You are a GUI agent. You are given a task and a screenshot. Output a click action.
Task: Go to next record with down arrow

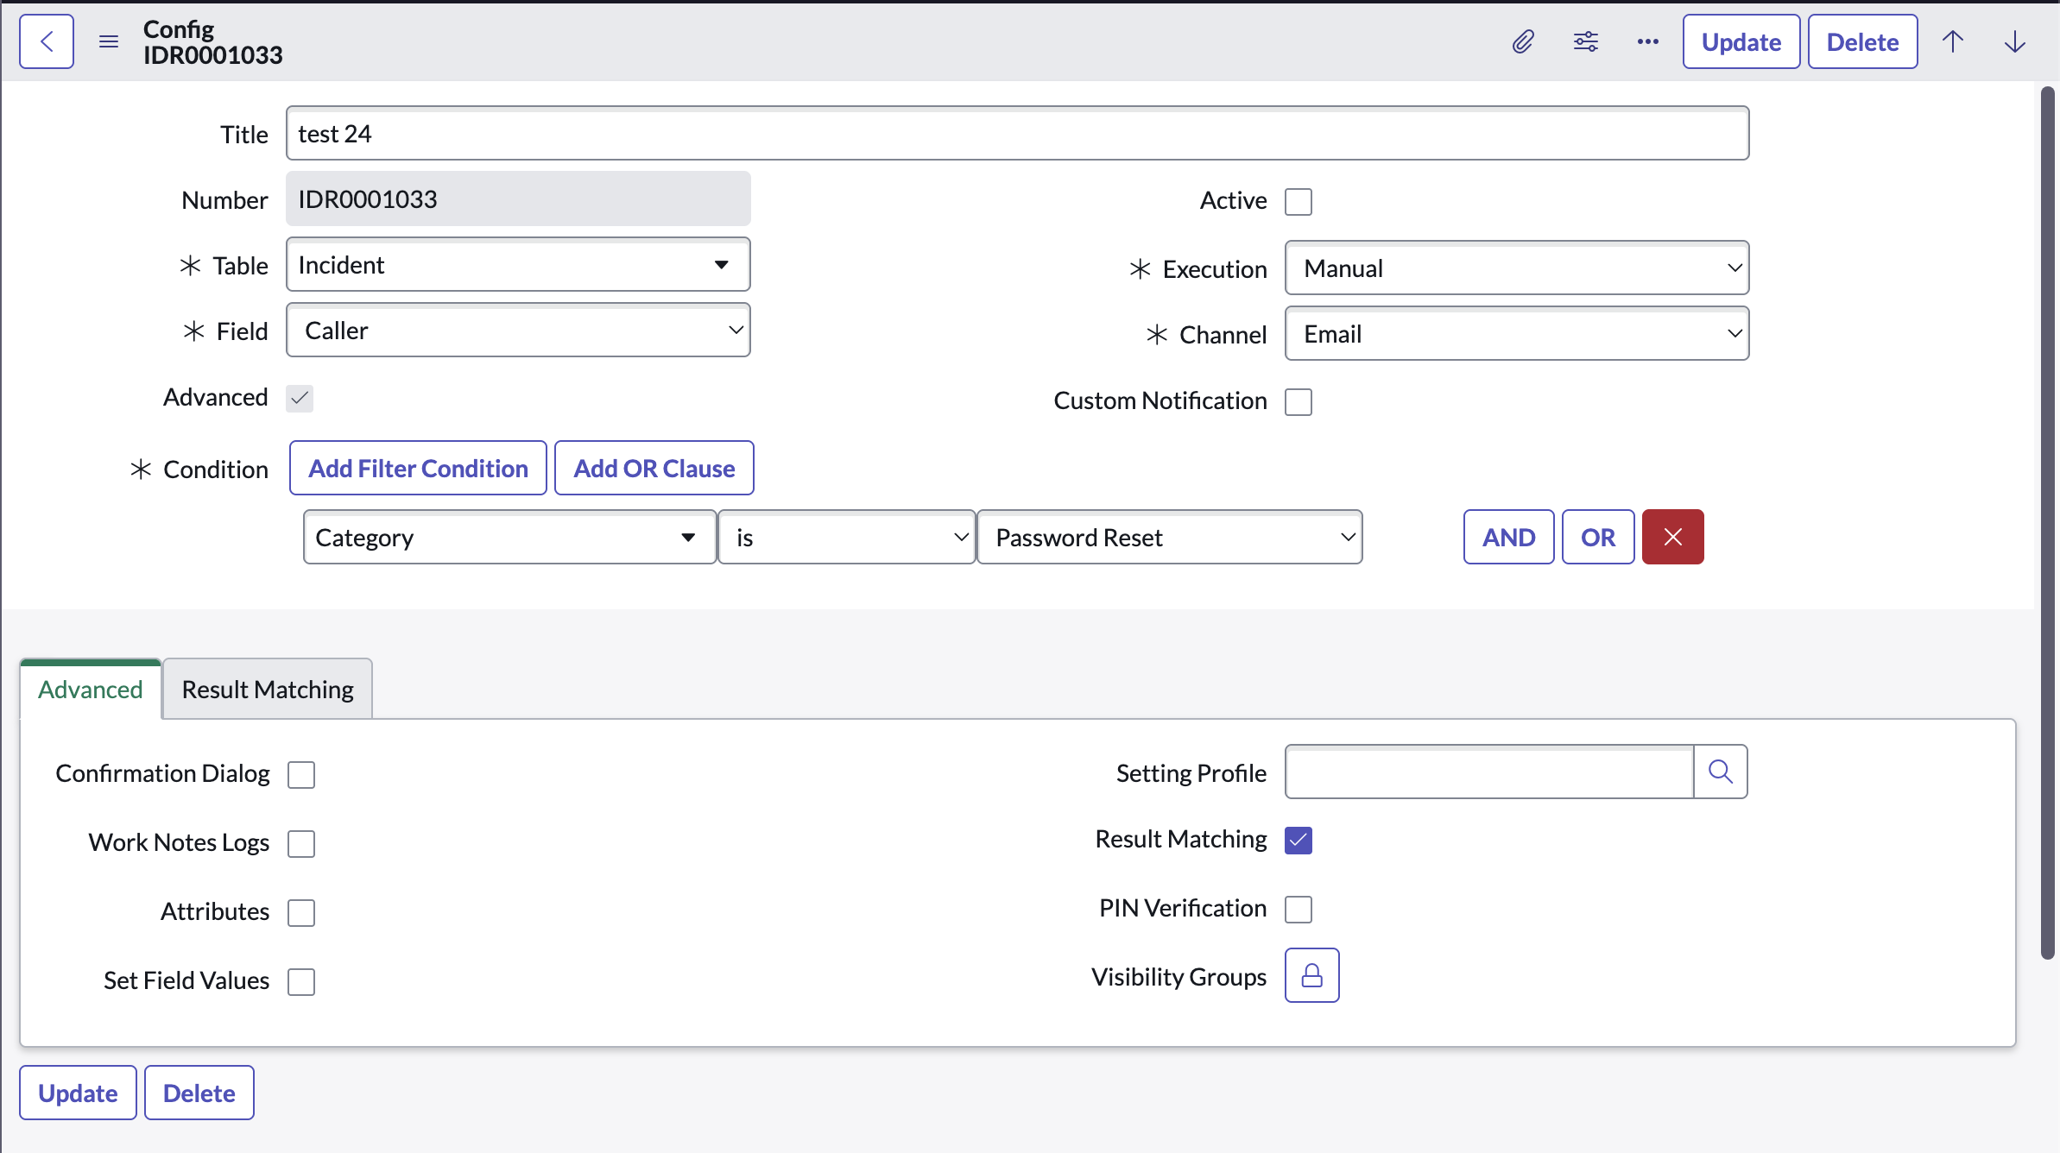click(2015, 41)
